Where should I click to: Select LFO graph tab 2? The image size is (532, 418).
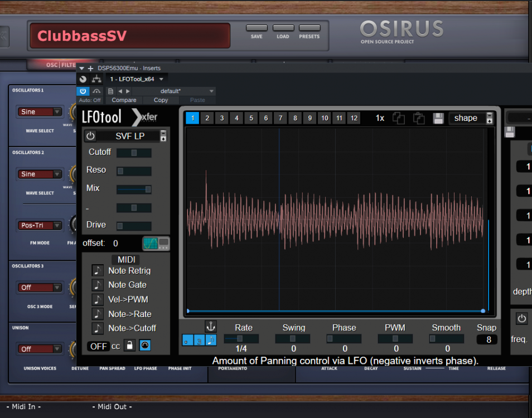[x=207, y=118]
